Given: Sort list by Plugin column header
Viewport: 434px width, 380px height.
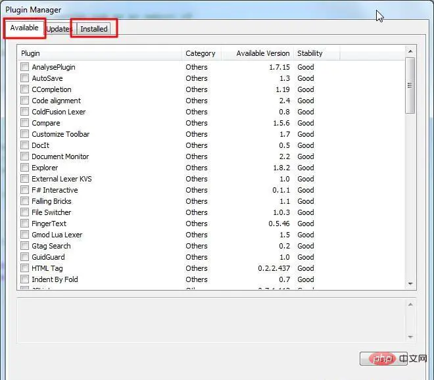Looking at the screenshot, I should pos(99,53).
